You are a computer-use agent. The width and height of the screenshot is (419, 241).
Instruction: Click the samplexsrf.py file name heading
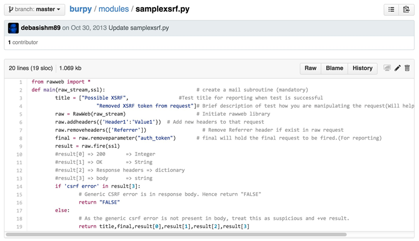click(x=163, y=9)
